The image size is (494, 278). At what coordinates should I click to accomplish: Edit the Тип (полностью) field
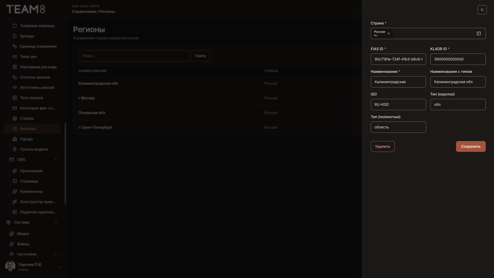(x=398, y=127)
